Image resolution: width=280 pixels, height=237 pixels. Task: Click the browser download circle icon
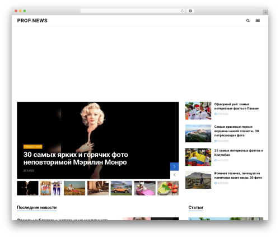point(190,11)
